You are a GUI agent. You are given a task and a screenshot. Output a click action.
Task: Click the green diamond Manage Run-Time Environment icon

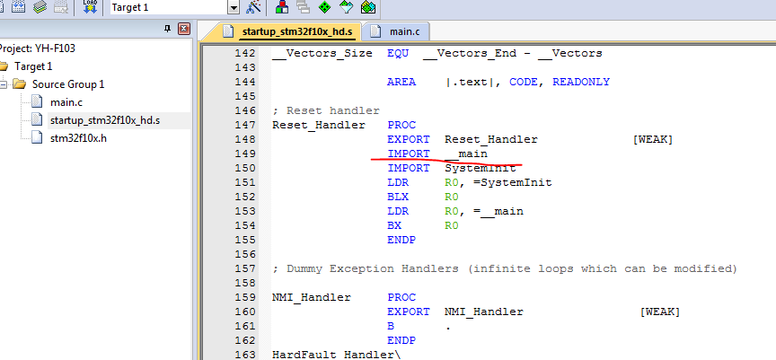[x=324, y=7]
